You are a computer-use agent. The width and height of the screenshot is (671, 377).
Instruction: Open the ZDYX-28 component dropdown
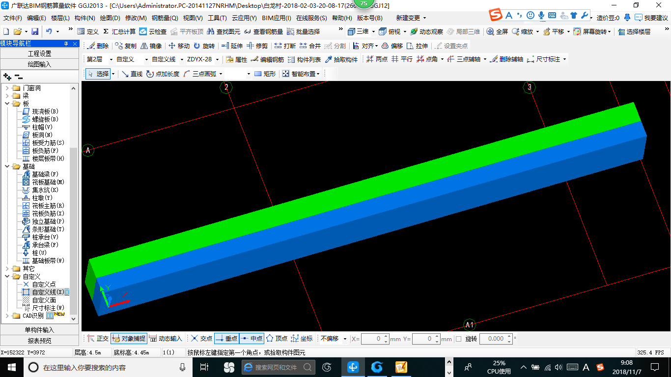[217, 59]
